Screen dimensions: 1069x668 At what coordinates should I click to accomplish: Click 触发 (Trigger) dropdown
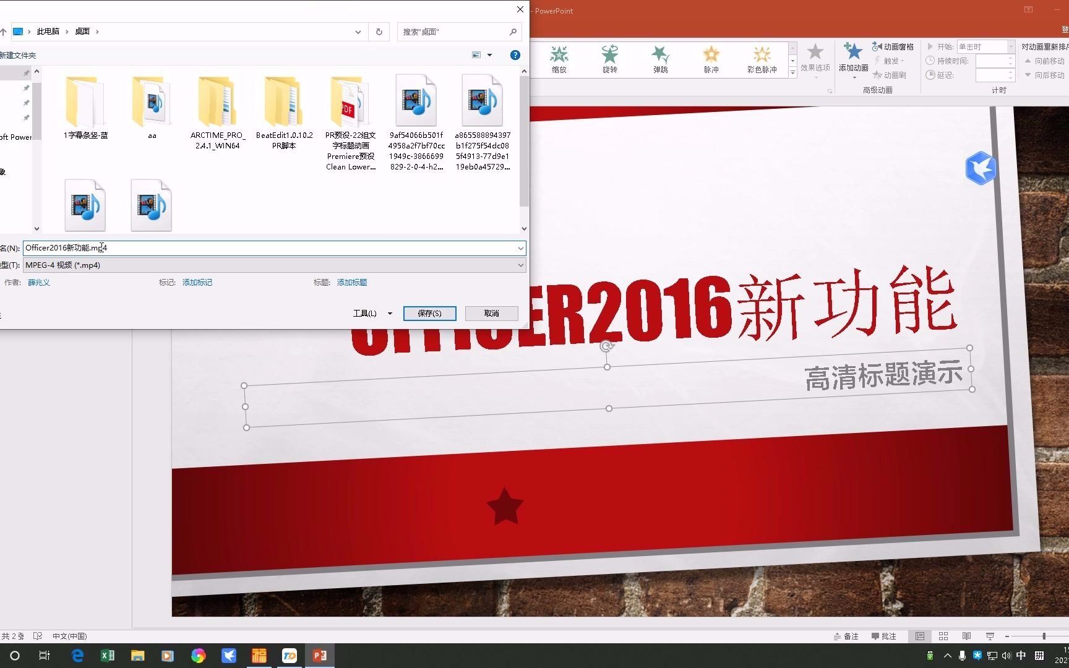(889, 61)
